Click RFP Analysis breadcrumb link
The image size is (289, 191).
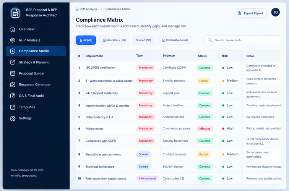click(x=88, y=9)
